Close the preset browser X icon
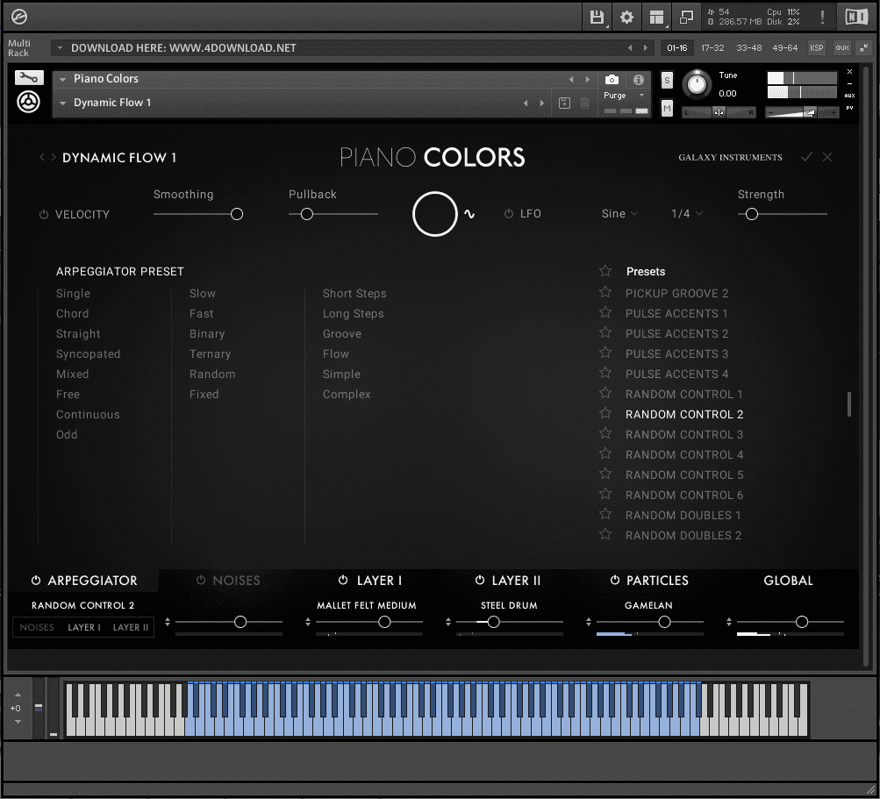The height and width of the screenshot is (799, 880). pyautogui.click(x=827, y=157)
